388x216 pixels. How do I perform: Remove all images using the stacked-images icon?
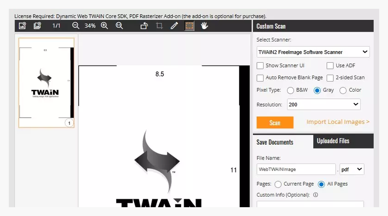click(x=37, y=26)
